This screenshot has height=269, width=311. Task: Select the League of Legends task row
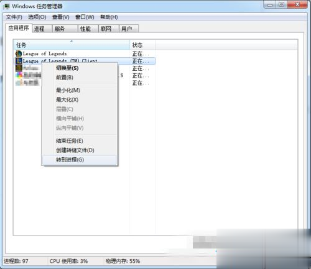85,53
